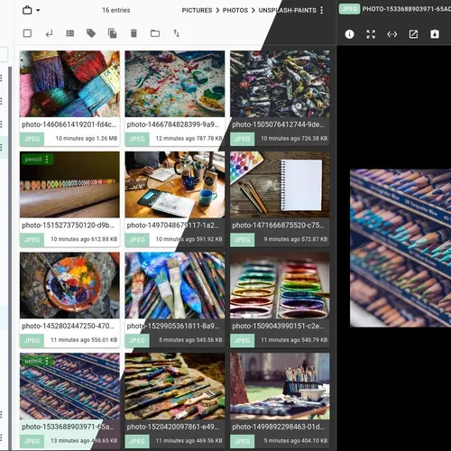Toggle the preview panel width arrows icon
451x451 pixels.
coord(392,34)
